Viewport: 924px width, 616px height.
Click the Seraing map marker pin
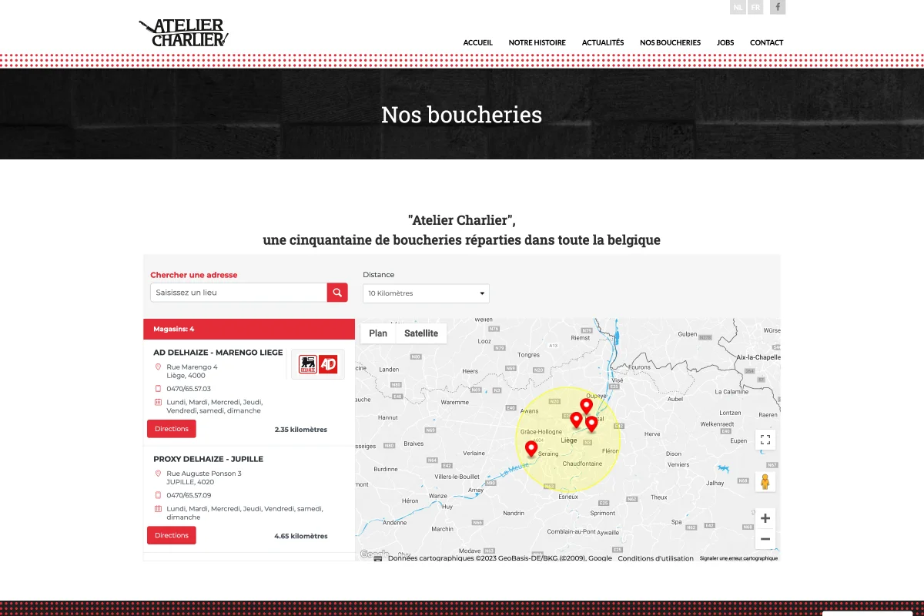click(x=531, y=449)
